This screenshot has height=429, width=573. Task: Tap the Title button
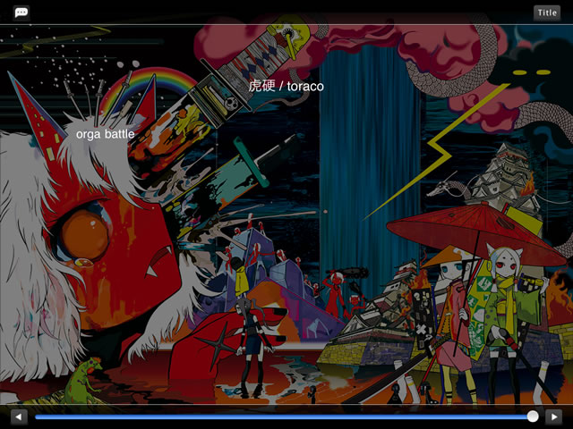pos(547,13)
